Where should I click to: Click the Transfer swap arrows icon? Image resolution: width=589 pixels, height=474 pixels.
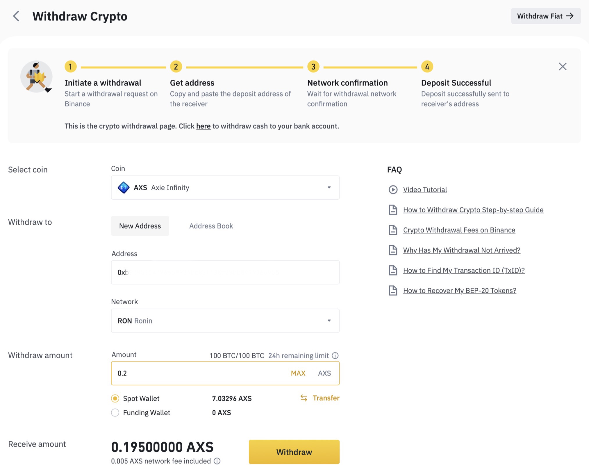[304, 398]
